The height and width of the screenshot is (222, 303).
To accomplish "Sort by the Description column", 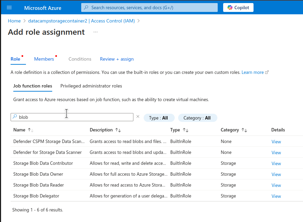I will (105, 130).
